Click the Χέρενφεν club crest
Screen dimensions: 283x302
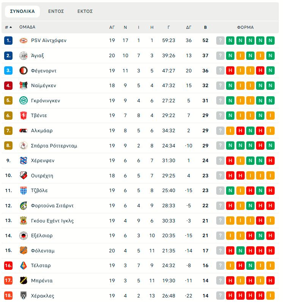click(24, 161)
